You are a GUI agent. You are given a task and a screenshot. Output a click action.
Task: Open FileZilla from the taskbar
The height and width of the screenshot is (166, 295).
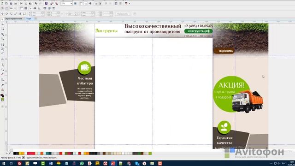coord(19,163)
